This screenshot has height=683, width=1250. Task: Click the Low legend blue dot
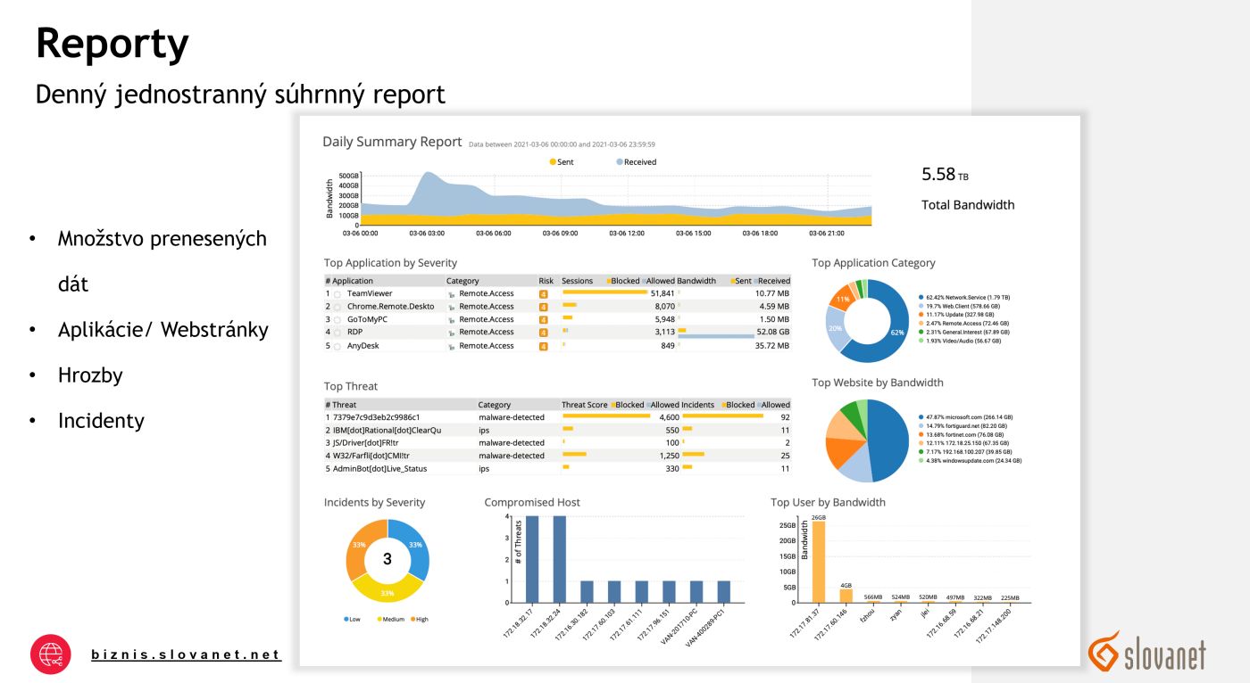click(x=346, y=619)
